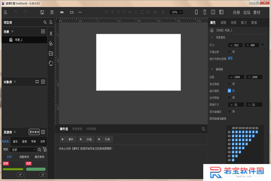271x181 pixels.
Task: Uncheck the first checkbox in row 组5
Action: (x=233, y=148)
